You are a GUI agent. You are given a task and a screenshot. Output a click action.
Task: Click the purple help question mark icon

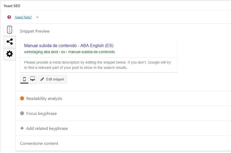[9, 17]
